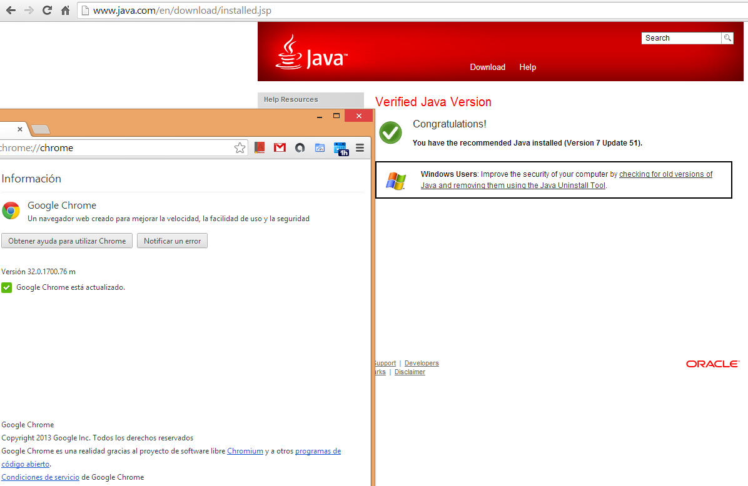Reload the java.com page
Viewport: 748px width, 486px height.
[x=47, y=10]
